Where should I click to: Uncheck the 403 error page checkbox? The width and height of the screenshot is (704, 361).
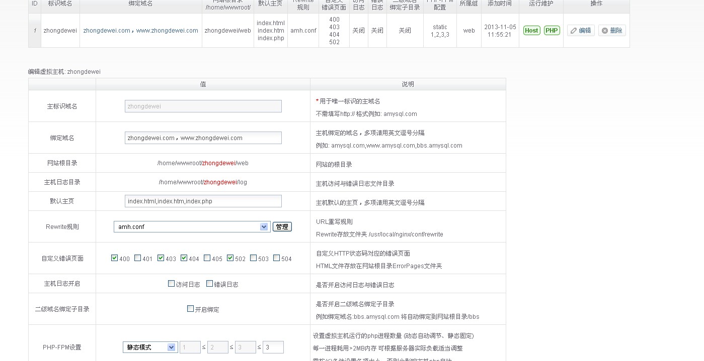[161, 258]
